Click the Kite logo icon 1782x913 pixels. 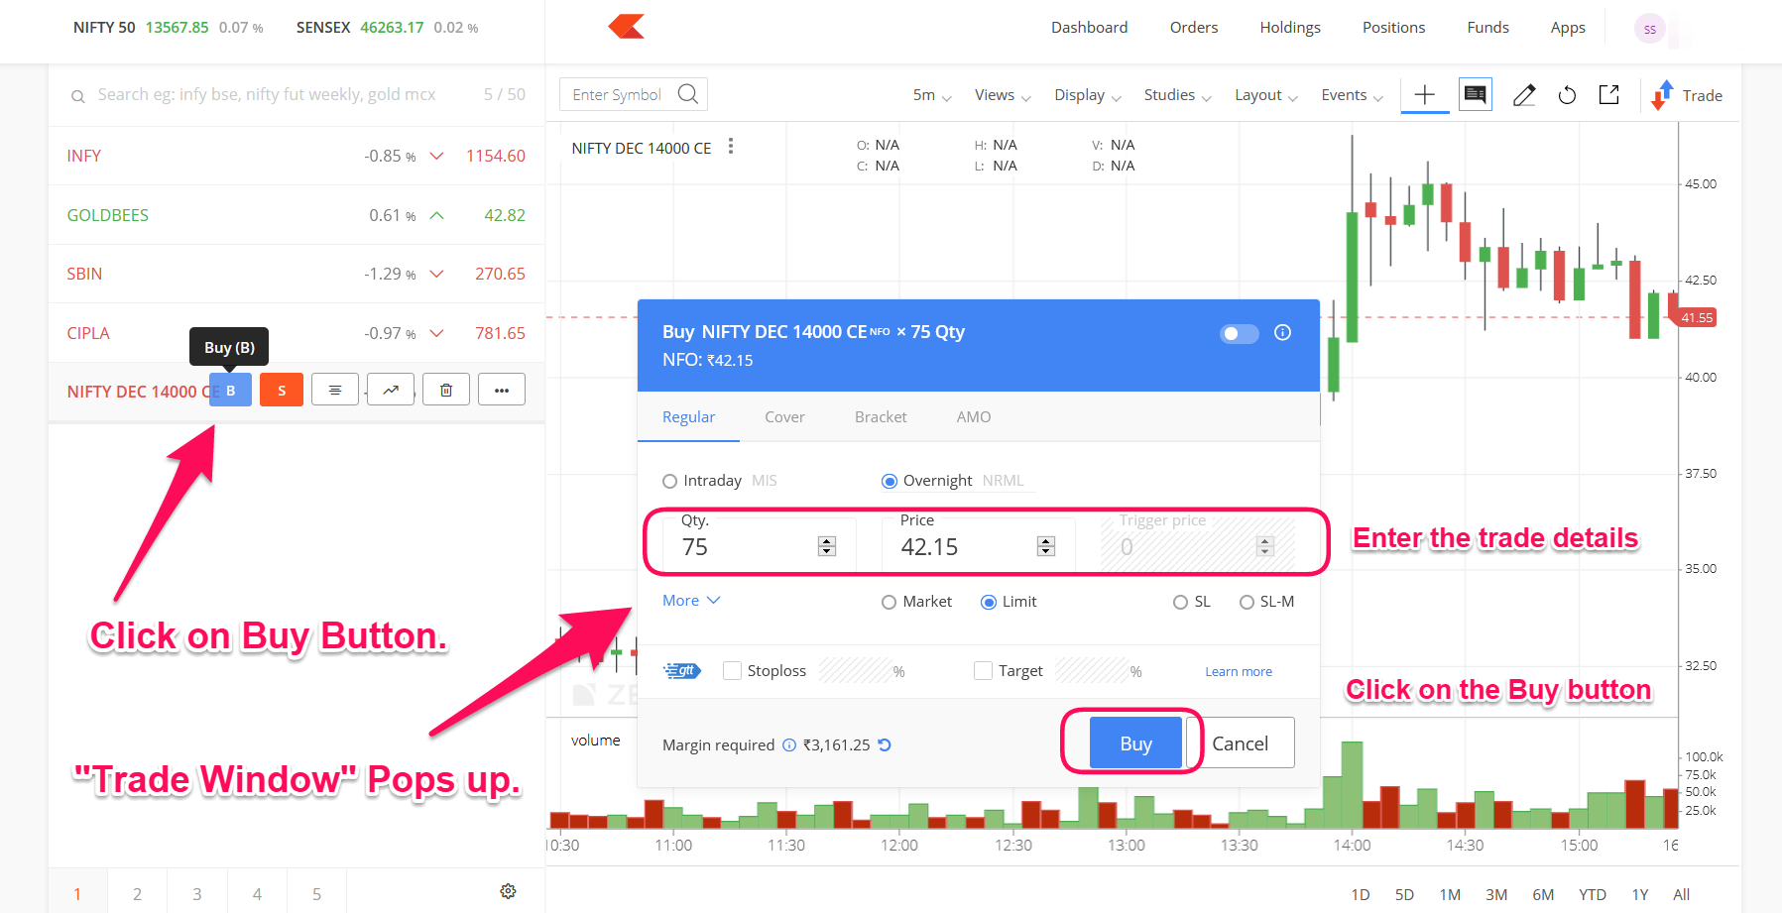627,27
